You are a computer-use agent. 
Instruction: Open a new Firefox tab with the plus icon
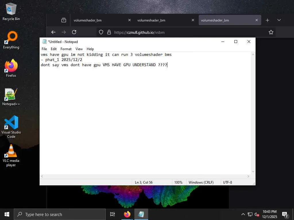(268, 20)
